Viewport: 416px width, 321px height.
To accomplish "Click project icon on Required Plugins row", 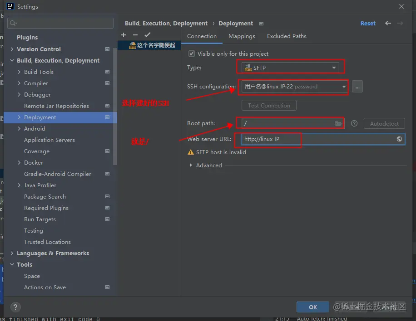I will click(x=108, y=208).
